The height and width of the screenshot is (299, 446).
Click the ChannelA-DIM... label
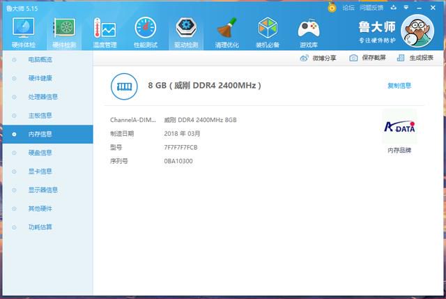coord(133,120)
